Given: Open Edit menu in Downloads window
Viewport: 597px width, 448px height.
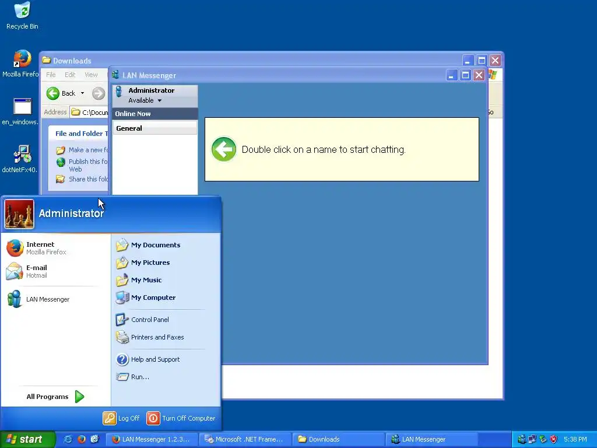Looking at the screenshot, I should pyautogui.click(x=70, y=75).
